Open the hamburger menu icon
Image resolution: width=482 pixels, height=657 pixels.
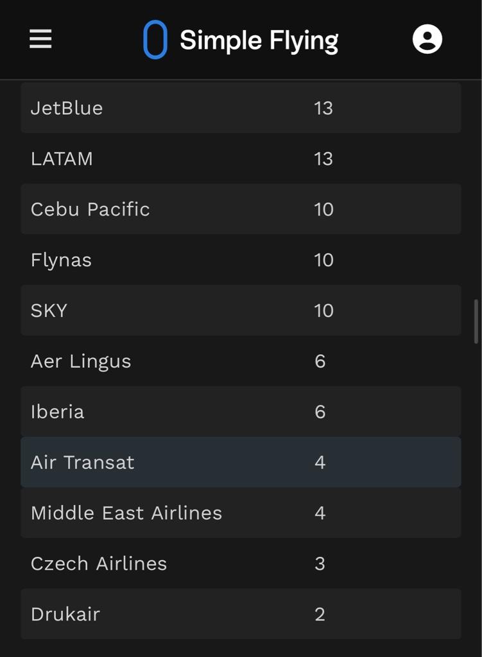(x=40, y=39)
